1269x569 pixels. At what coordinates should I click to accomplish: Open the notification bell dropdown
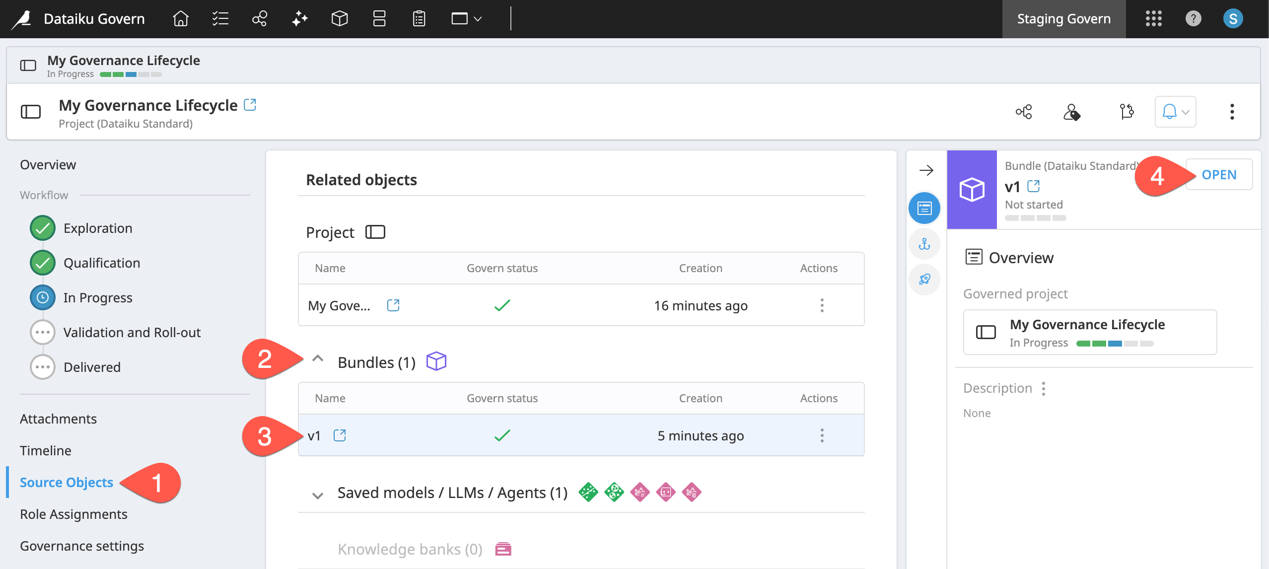pyautogui.click(x=1175, y=112)
